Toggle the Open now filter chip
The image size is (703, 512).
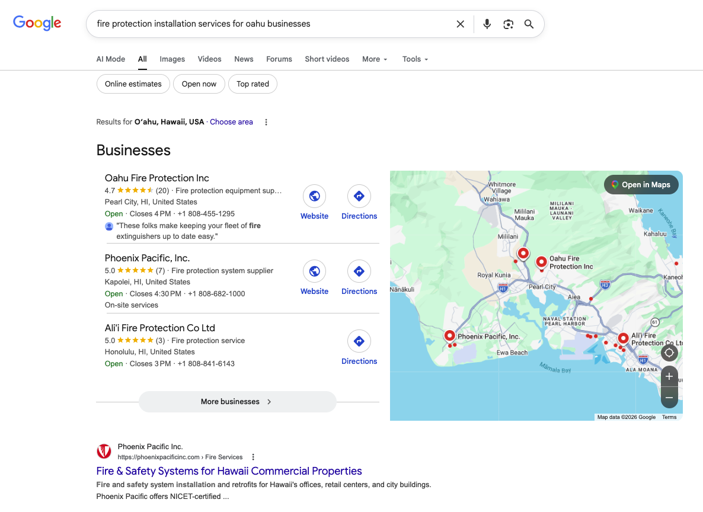199,84
